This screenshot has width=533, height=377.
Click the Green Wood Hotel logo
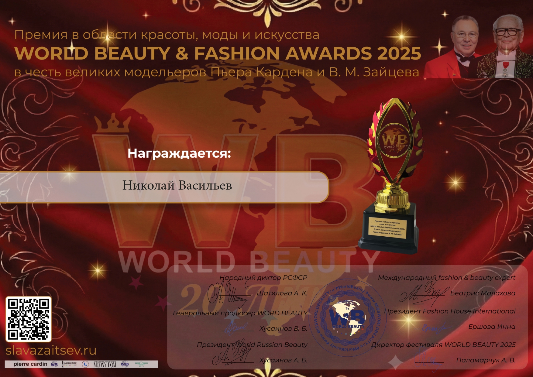tap(141, 364)
